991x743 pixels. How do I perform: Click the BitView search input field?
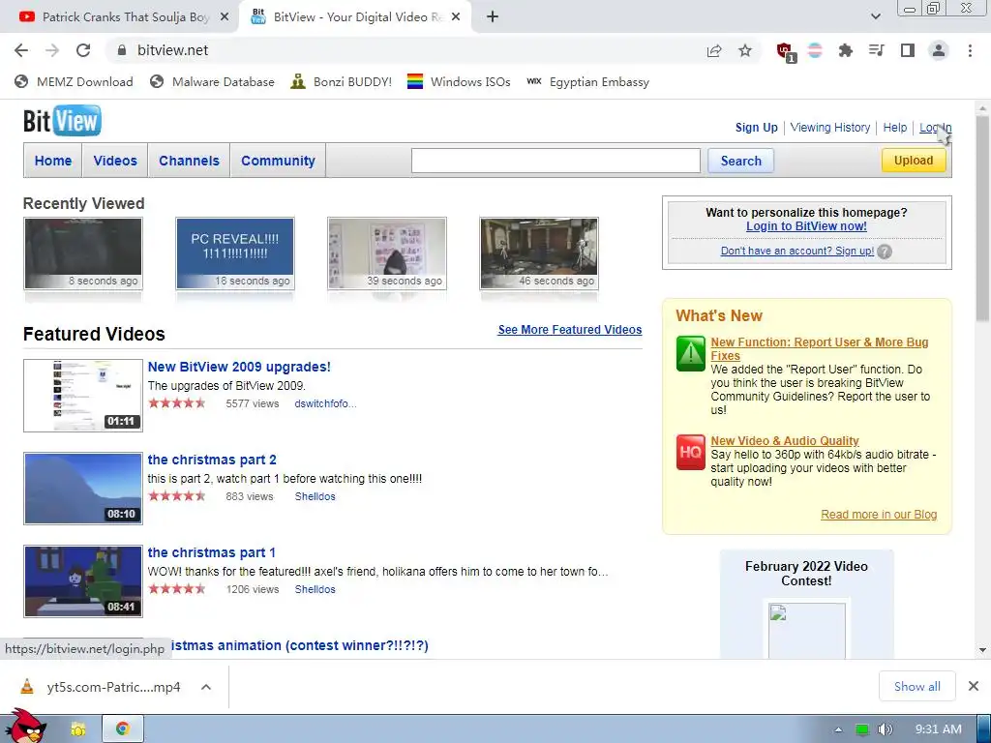coord(556,161)
